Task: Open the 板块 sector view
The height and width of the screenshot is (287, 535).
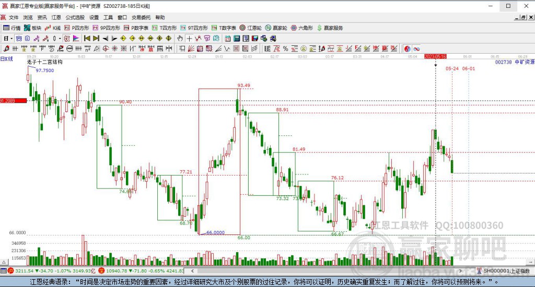Action: (x=33, y=28)
